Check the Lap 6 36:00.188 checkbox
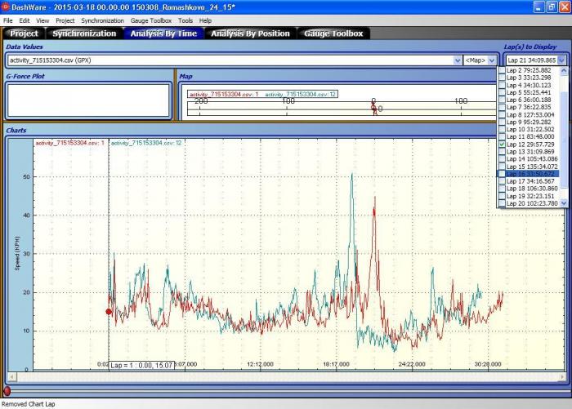 (502, 100)
